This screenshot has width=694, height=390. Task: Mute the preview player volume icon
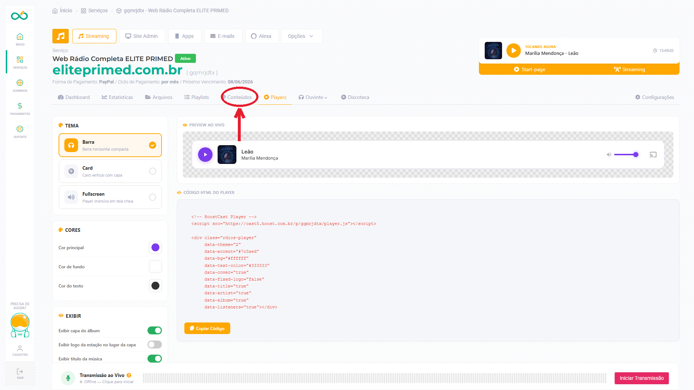point(609,155)
